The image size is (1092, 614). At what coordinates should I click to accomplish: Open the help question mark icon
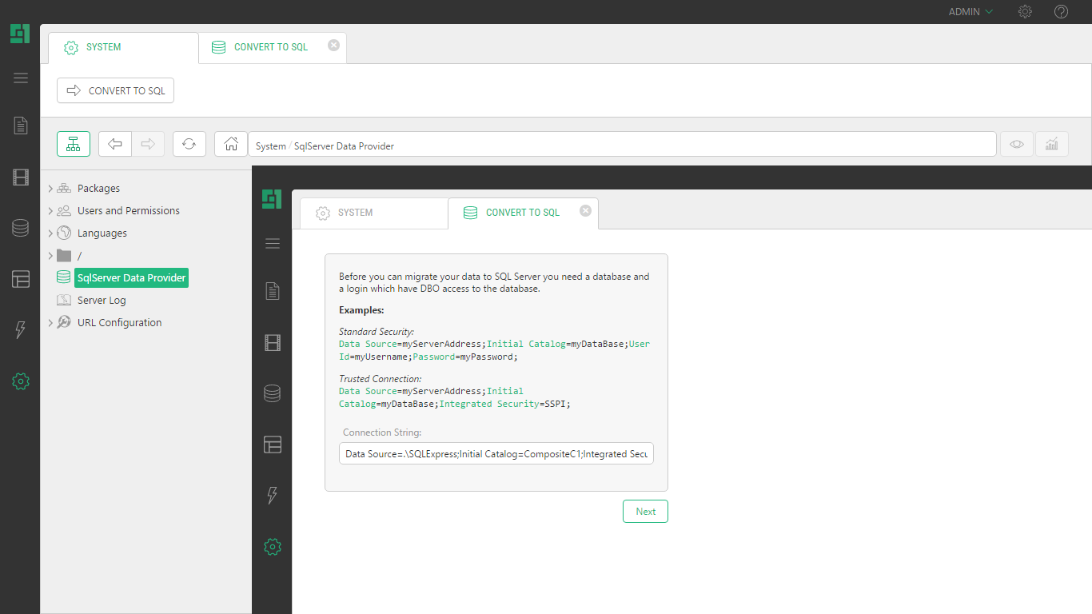pos(1061,12)
